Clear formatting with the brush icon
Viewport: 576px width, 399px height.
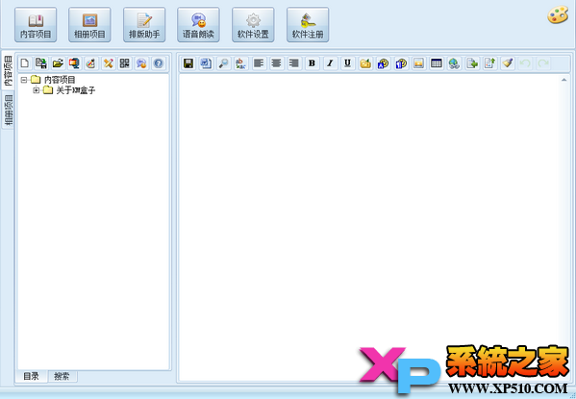pyautogui.click(x=508, y=63)
